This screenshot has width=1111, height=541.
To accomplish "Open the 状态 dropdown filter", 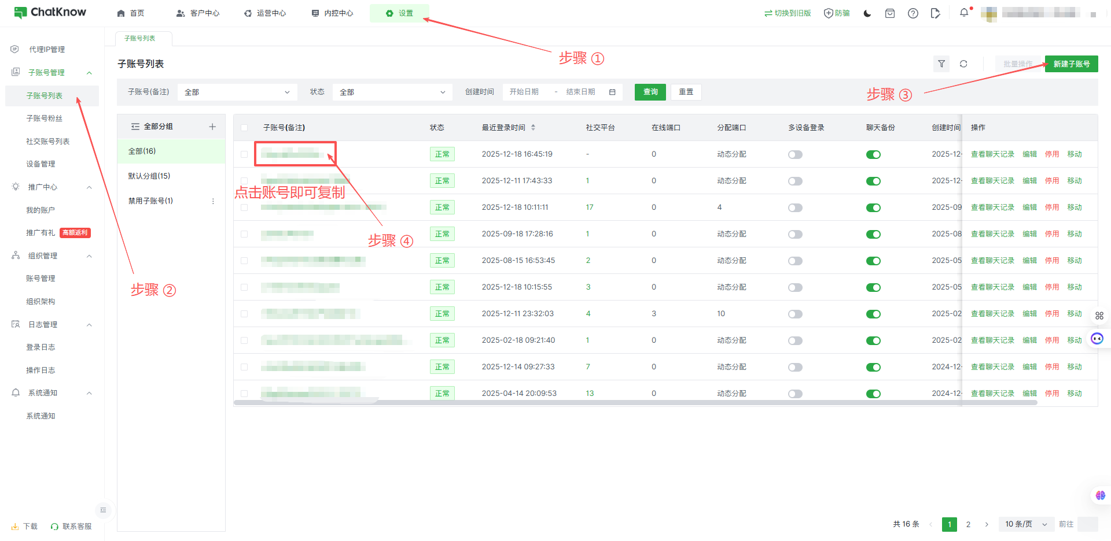I will (392, 92).
